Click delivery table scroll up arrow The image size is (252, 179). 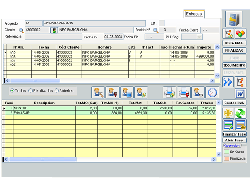coord(217,47)
